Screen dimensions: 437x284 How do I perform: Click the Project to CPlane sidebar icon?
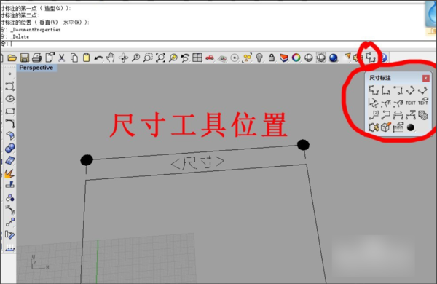pyautogui.click(x=9, y=247)
